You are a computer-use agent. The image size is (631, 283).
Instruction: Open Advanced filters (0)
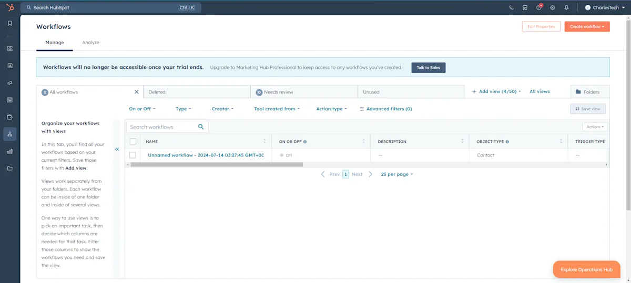pyautogui.click(x=386, y=109)
